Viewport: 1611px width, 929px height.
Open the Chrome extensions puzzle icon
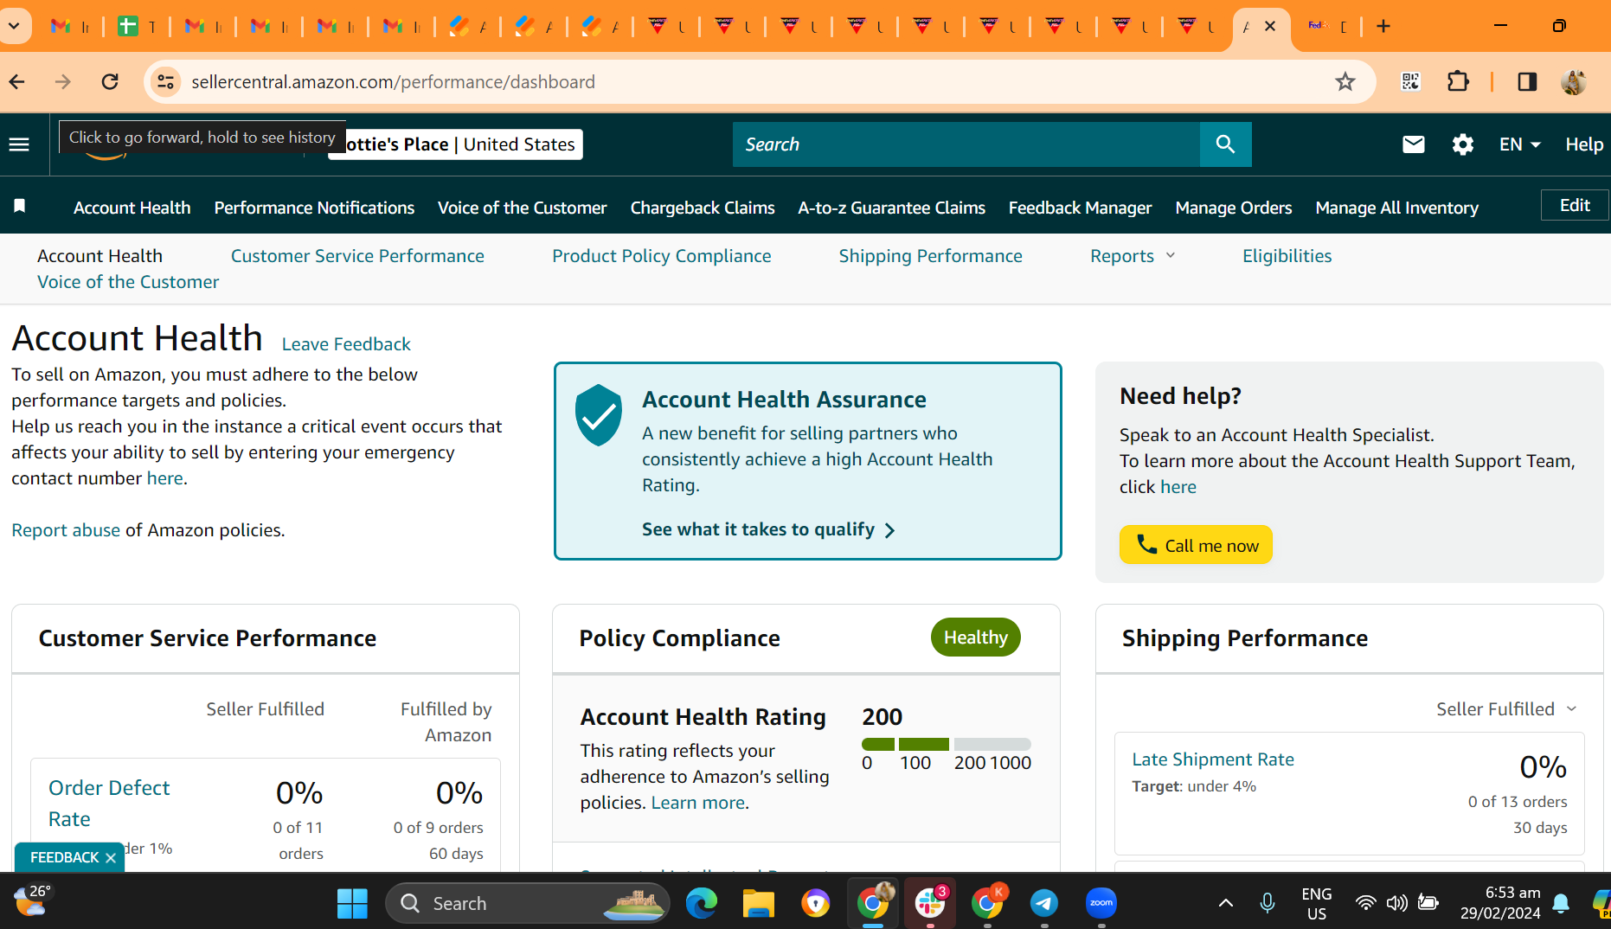[x=1458, y=82]
